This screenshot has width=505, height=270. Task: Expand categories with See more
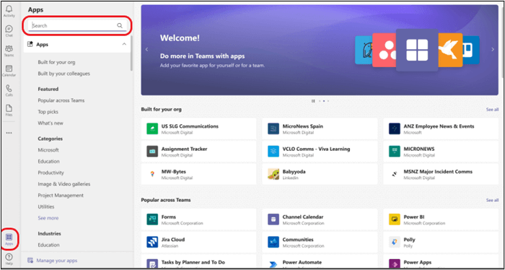48,218
